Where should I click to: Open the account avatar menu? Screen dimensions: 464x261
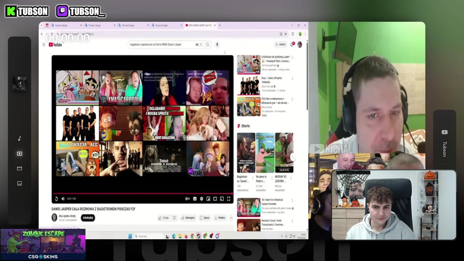[300, 45]
